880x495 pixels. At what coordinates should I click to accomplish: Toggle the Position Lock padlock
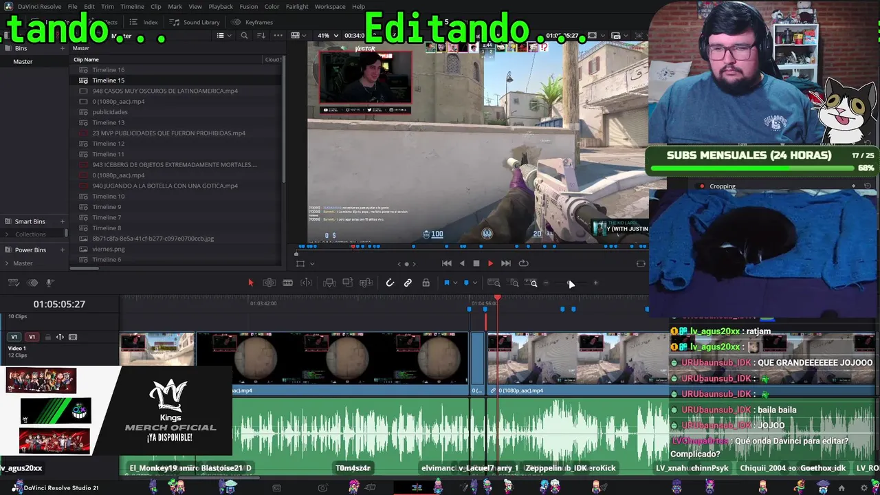click(426, 283)
